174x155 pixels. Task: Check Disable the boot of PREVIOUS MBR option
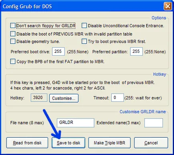(13, 34)
